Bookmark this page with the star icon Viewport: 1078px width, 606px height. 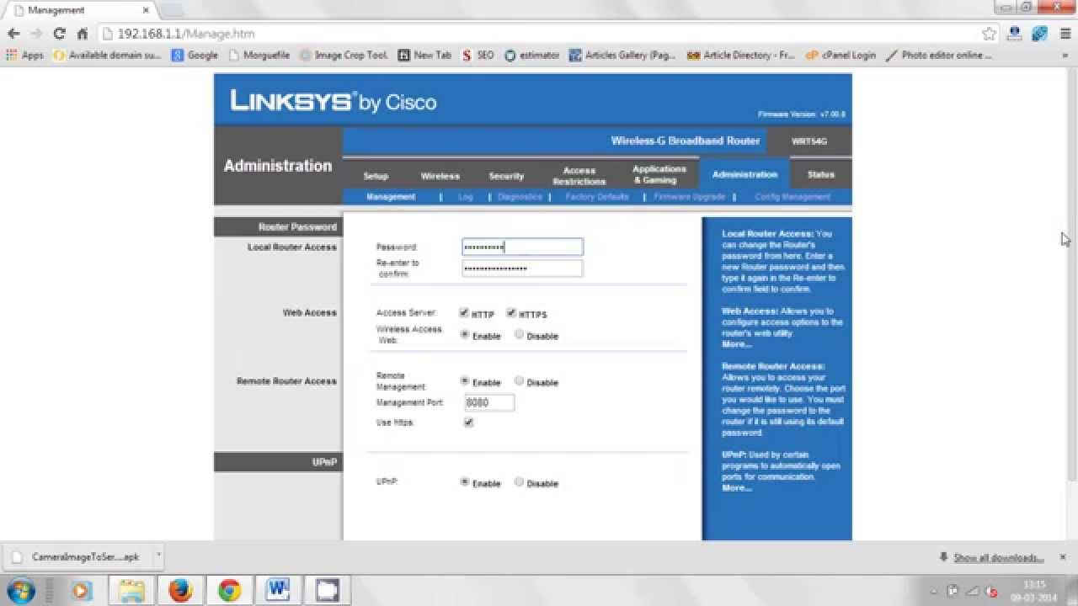pos(989,34)
